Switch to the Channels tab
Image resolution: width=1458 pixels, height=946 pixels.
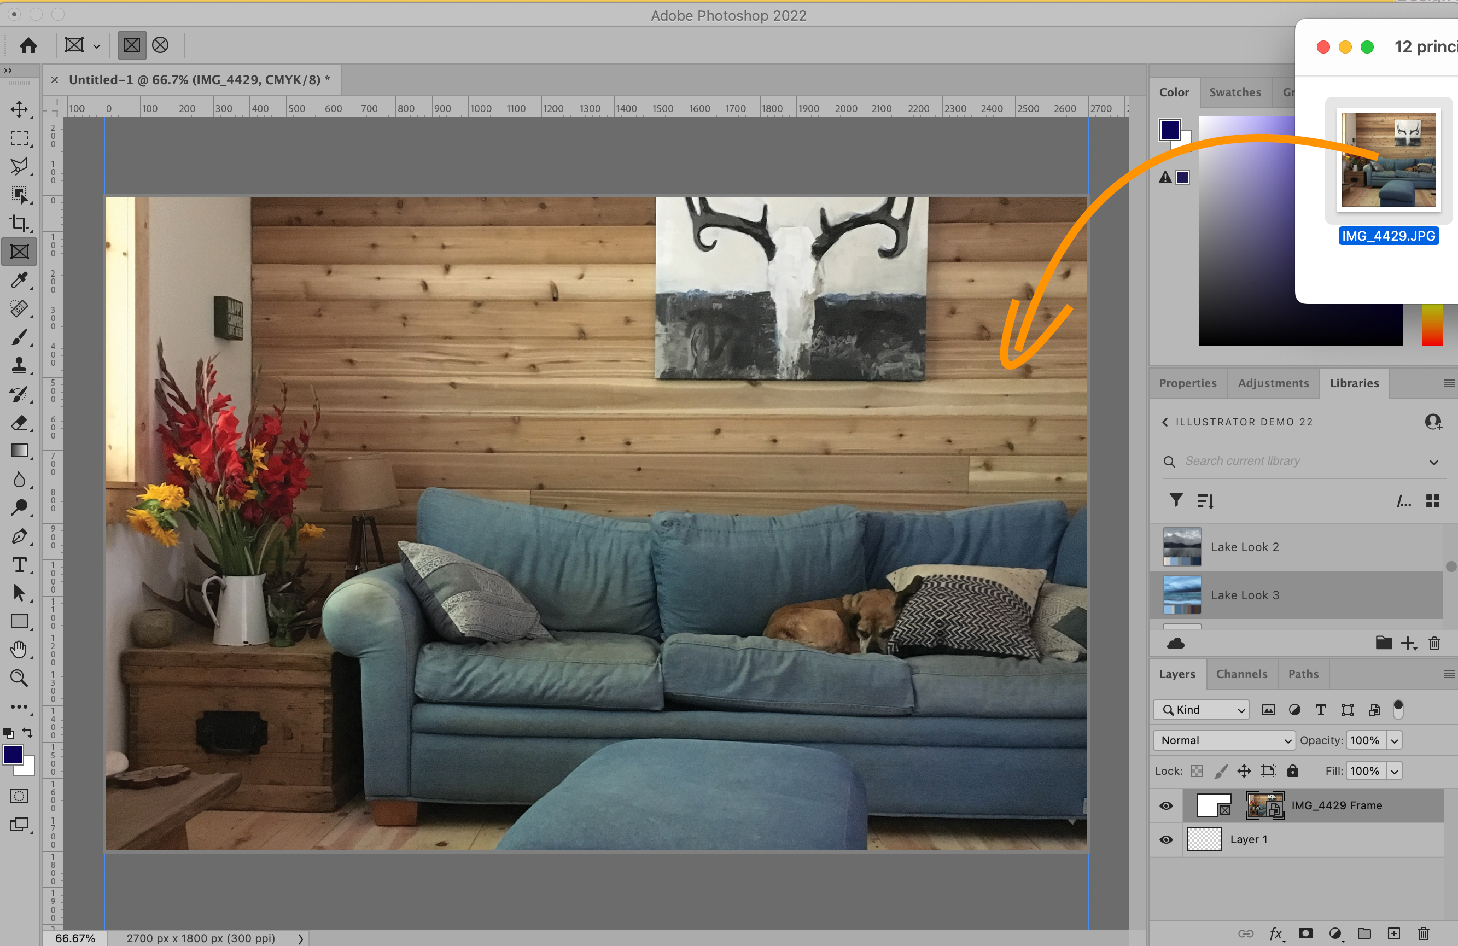click(1241, 674)
